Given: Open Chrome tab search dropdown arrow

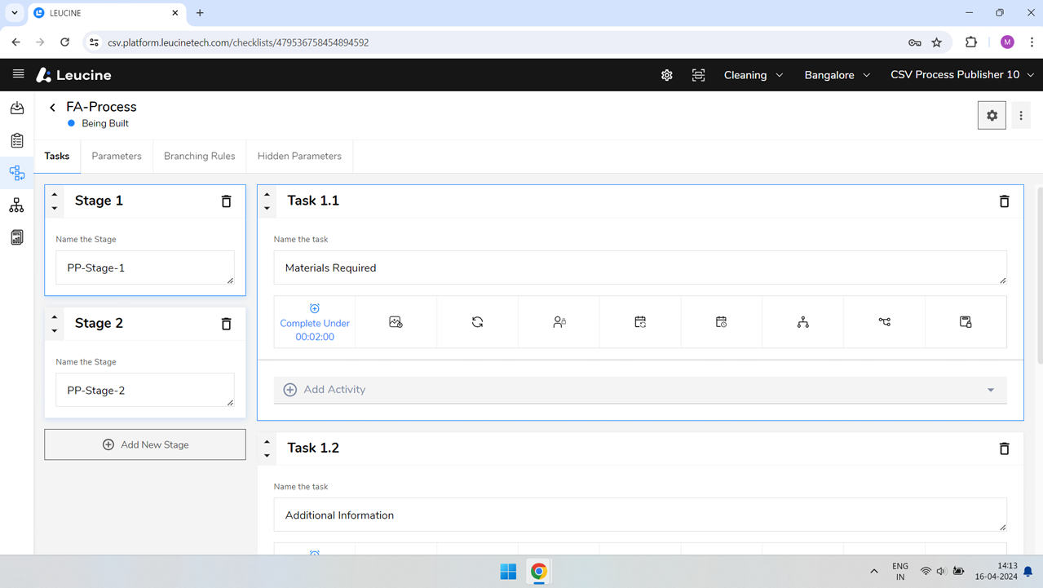Looking at the screenshot, I should [x=14, y=13].
